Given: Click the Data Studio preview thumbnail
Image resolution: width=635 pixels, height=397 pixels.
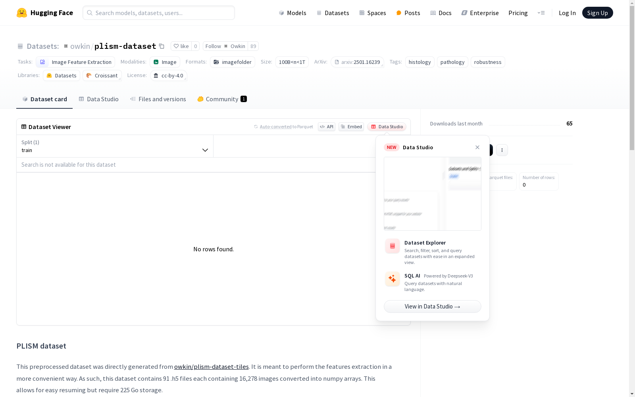Looking at the screenshot, I should [433, 194].
